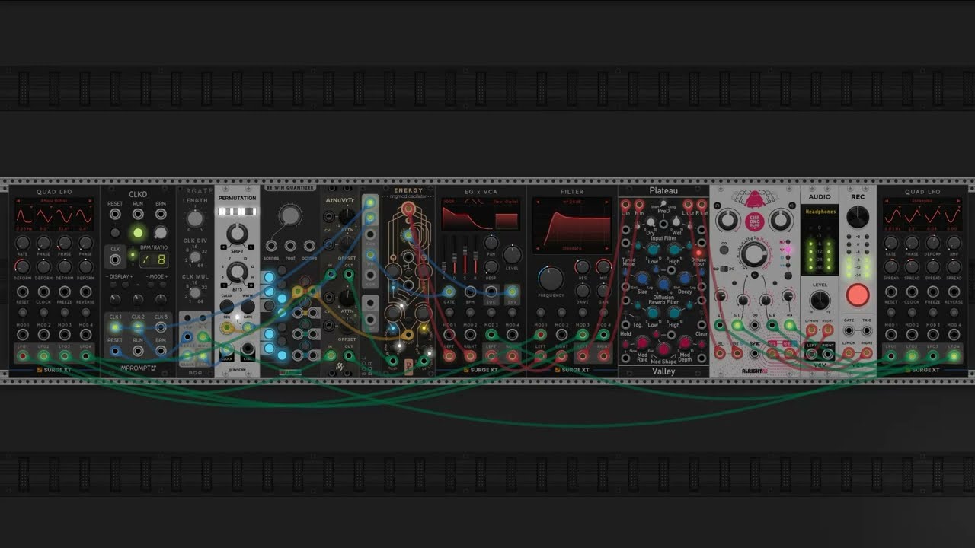Click the FREEZE jack on leftmost Quad LFO
Viewport: 975px width, 548px height.
[65, 292]
